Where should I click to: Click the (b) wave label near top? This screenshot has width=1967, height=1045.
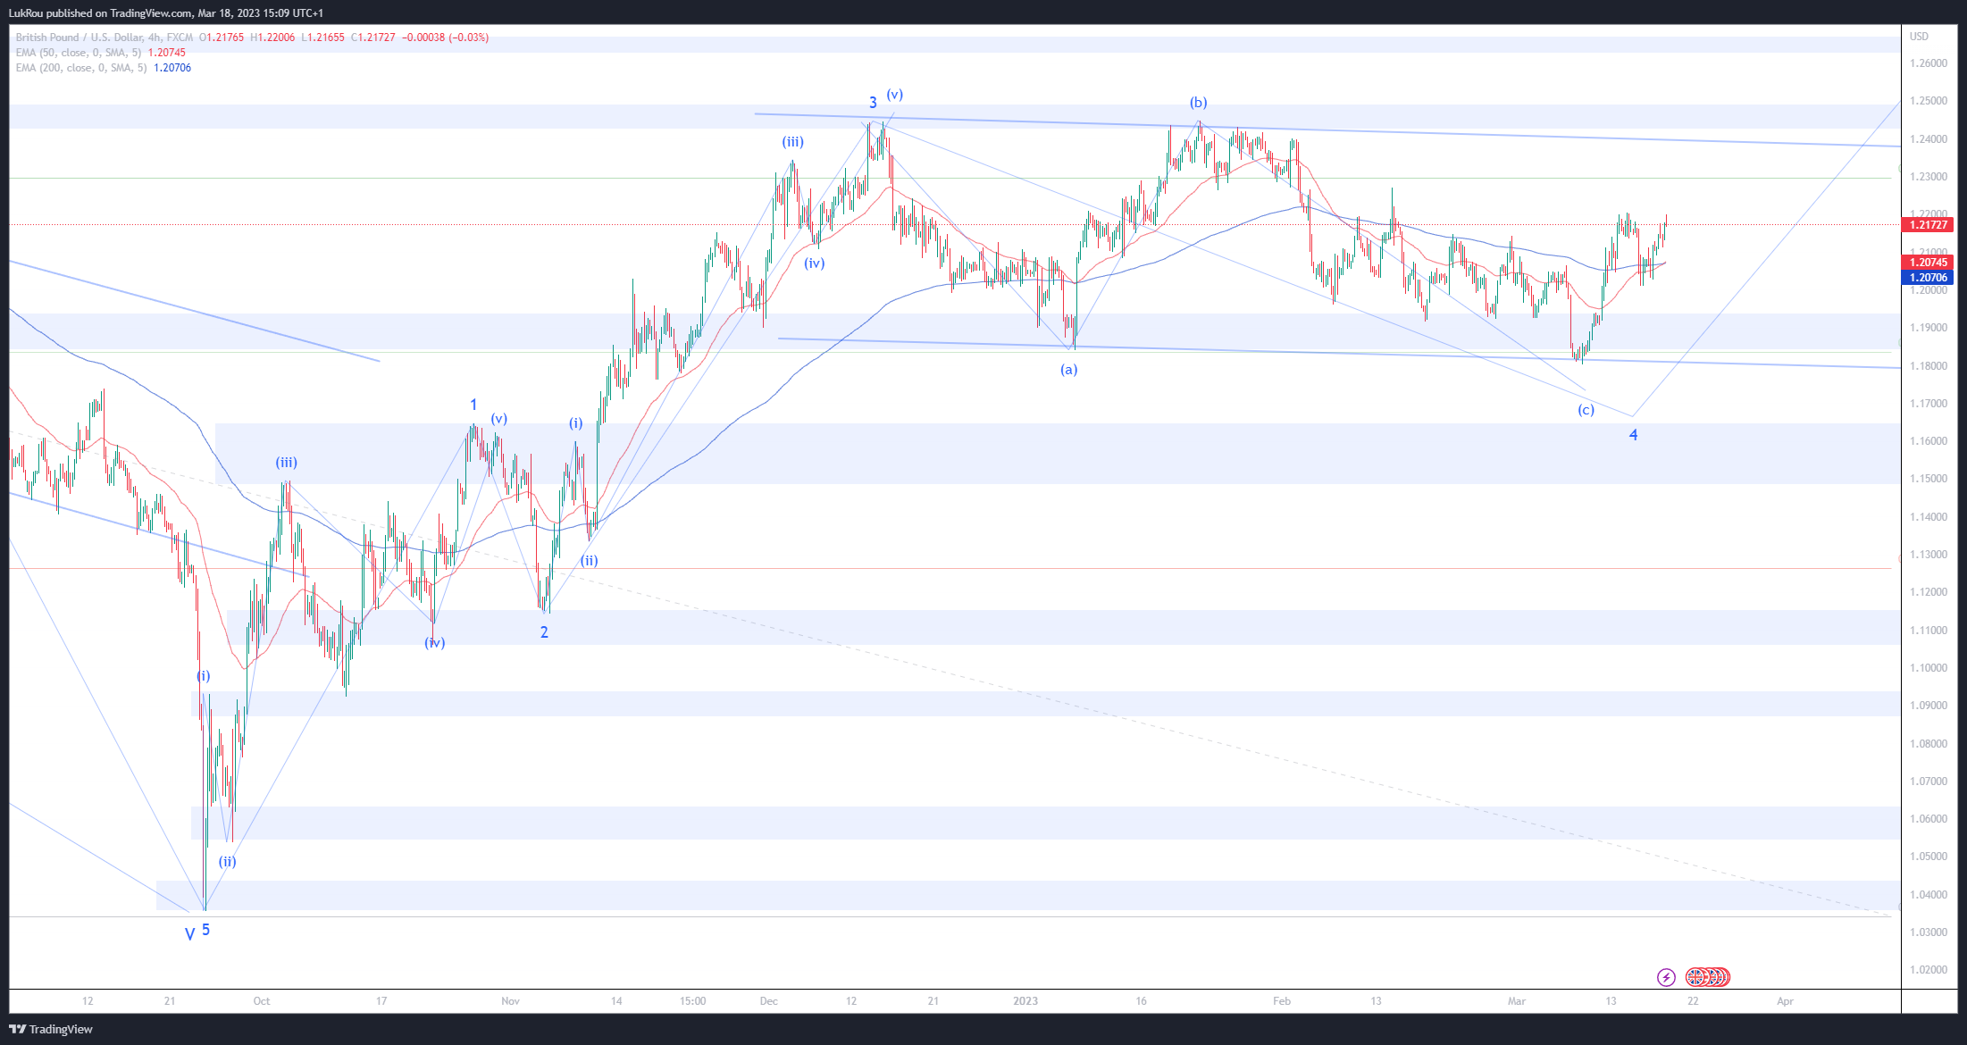(x=1198, y=103)
